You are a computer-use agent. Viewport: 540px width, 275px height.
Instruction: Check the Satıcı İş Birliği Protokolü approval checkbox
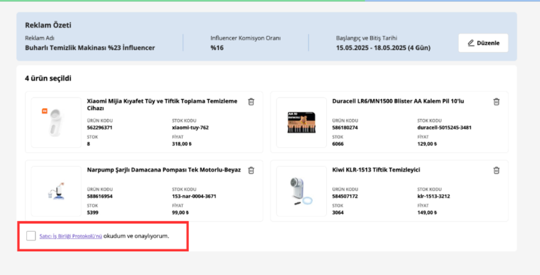coord(31,236)
